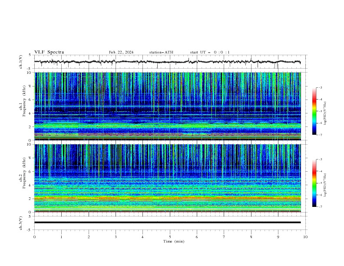Click the "ch.2 Frequency (kHz)" axis label
This screenshot has height=266, width=344.
[23, 173]
